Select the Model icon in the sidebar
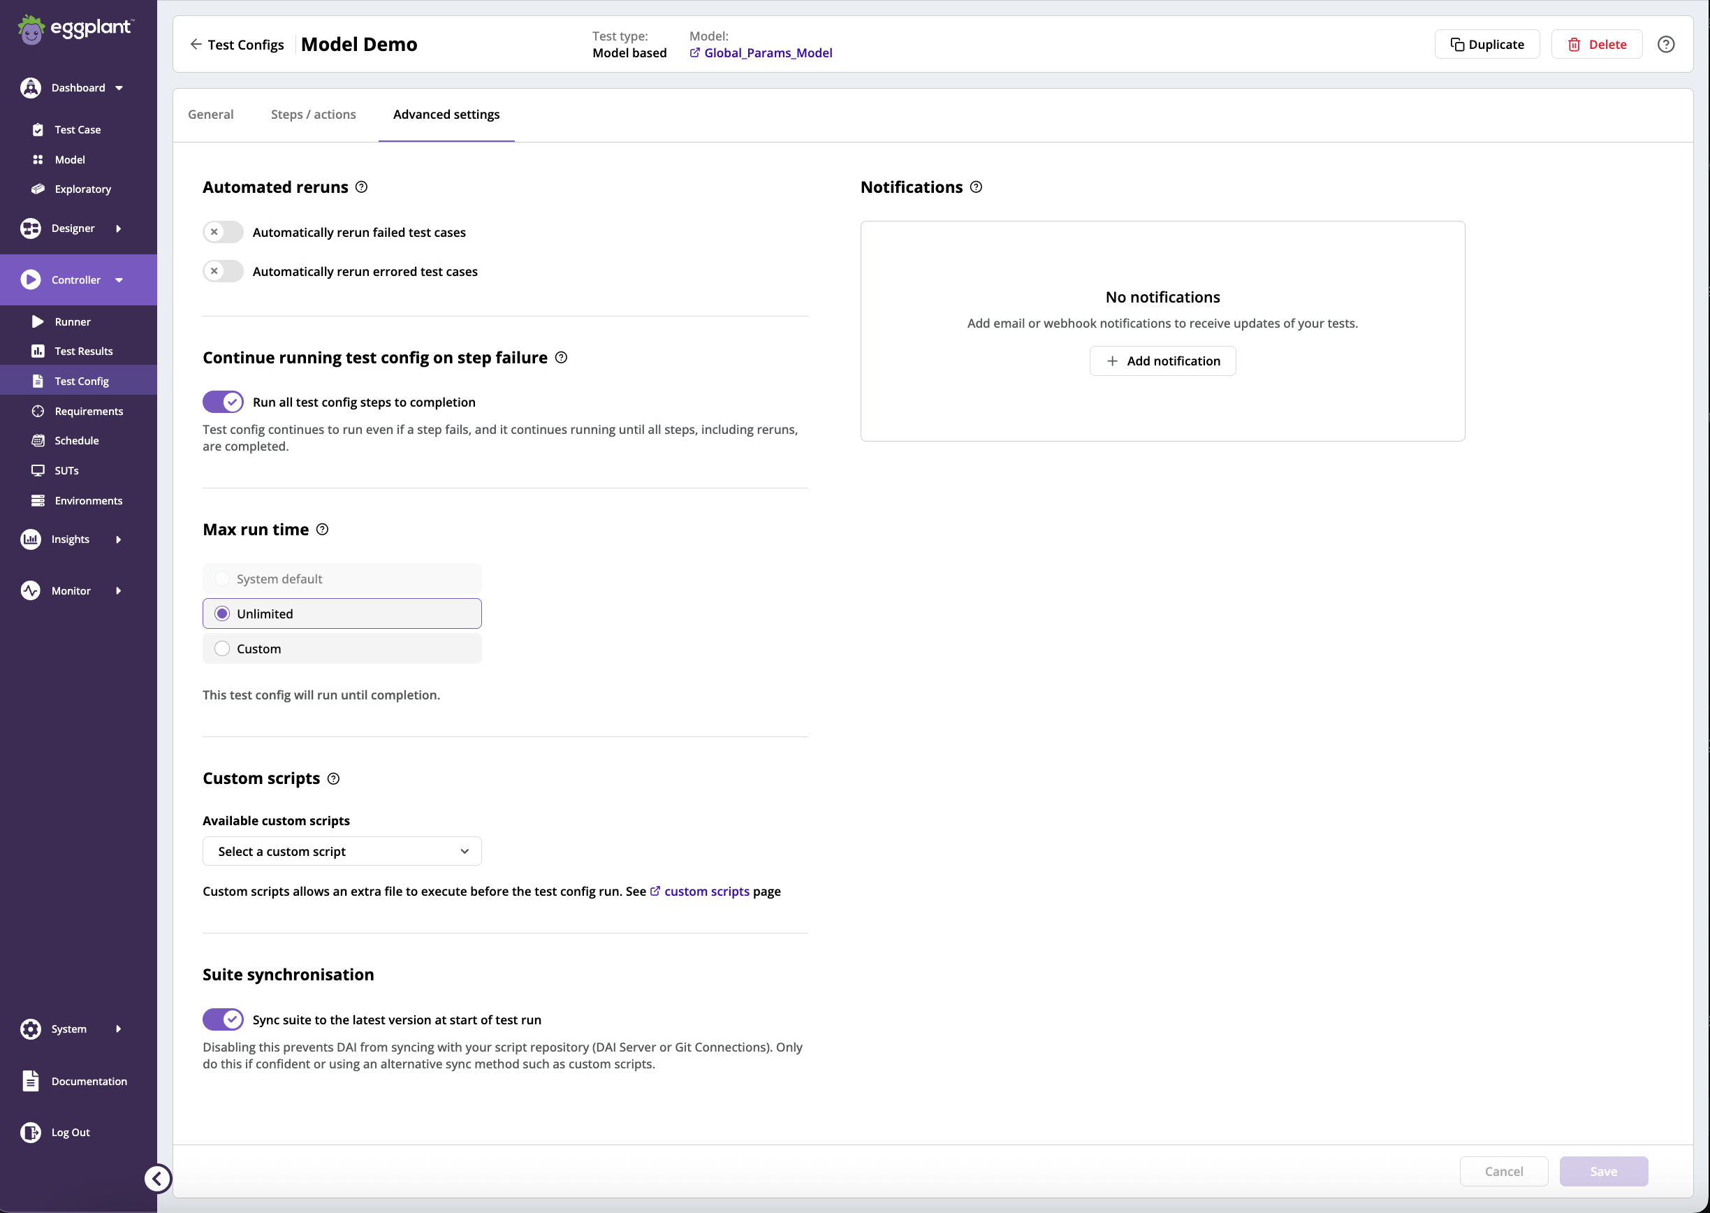This screenshot has width=1710, height=1213. pyautogui.click(x=38, y=159)
